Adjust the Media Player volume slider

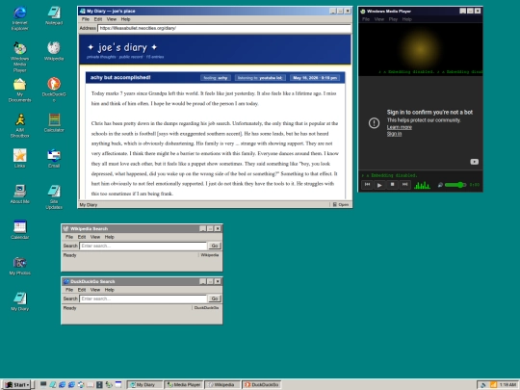point(455,185)
